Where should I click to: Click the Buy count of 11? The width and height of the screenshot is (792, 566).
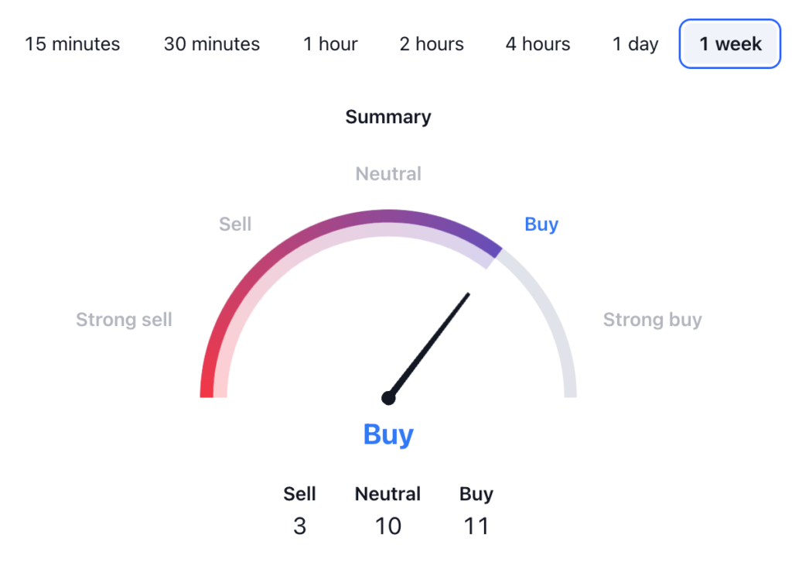coord(476,527)
